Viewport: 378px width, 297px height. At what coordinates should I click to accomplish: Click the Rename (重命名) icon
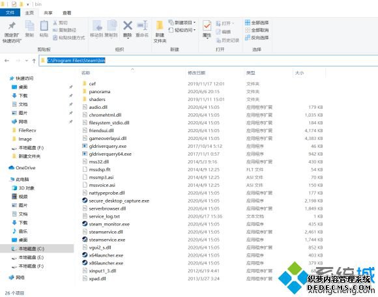coord(142,25)
